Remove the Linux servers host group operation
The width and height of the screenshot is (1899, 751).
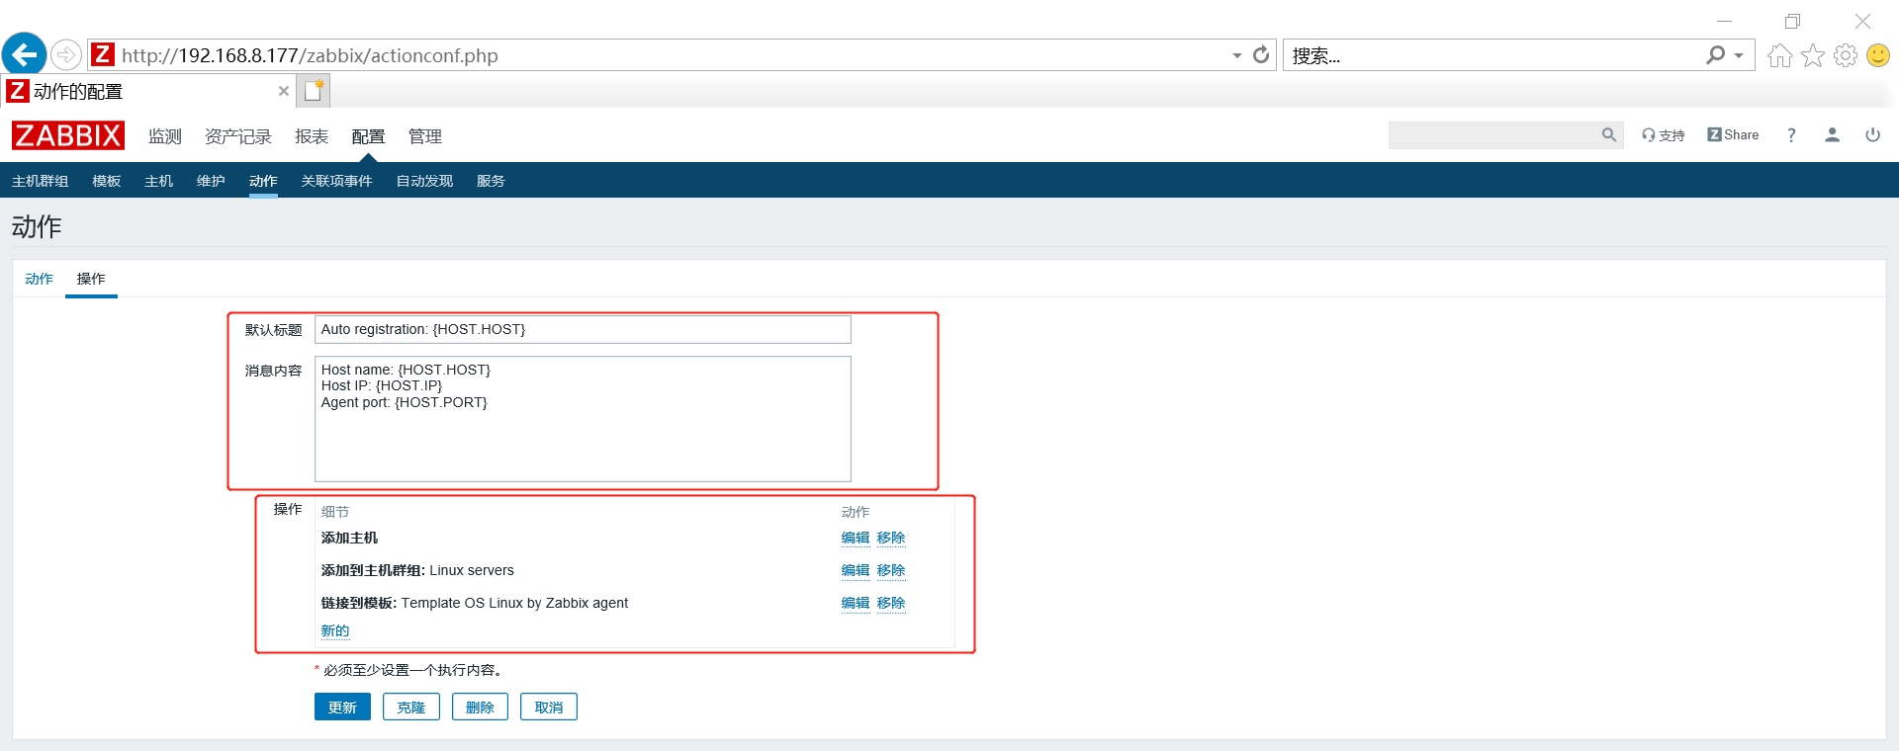891,570
